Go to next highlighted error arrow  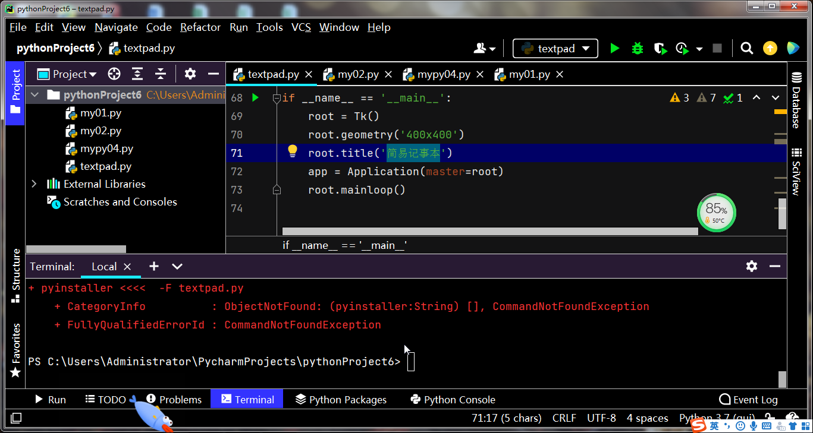click(x=776, y=97)
